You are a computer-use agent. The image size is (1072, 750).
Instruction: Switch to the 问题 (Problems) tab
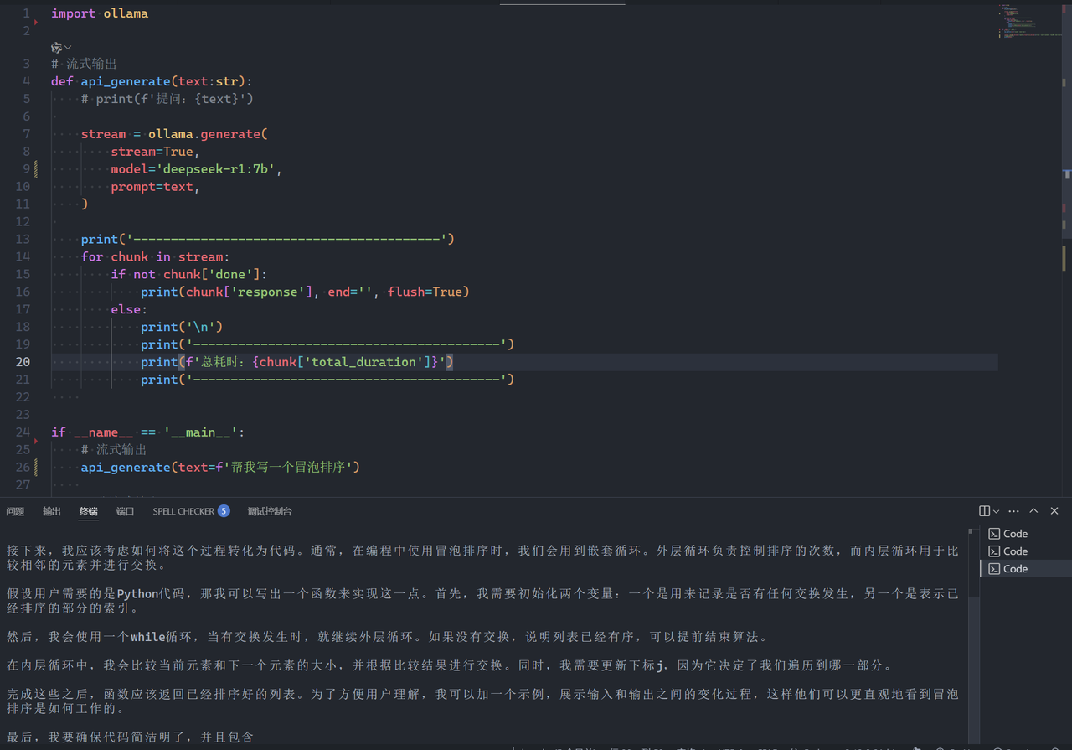click(15, 511)
